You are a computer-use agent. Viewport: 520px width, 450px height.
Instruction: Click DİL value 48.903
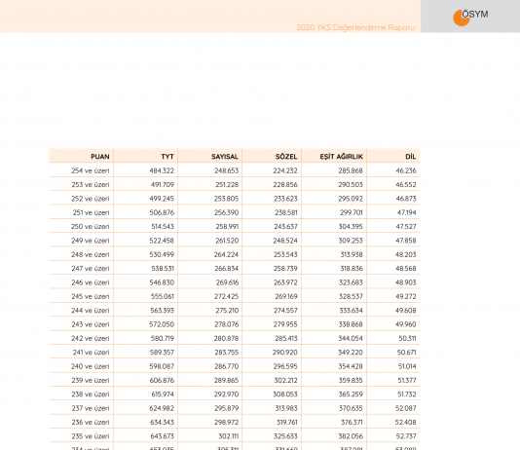coord(406,282)
